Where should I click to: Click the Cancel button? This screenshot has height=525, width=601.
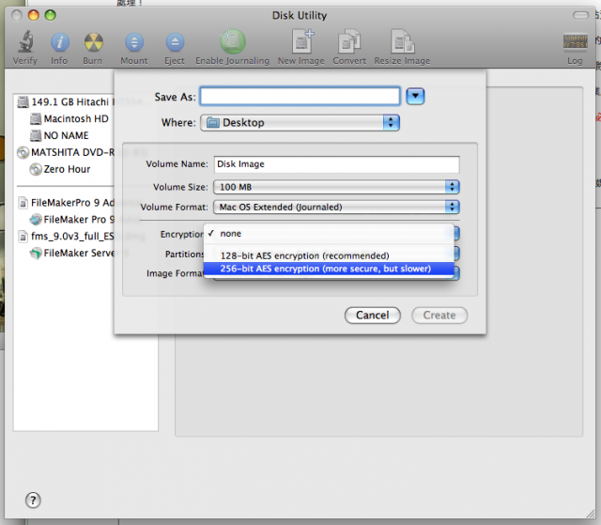click(373, 316)
